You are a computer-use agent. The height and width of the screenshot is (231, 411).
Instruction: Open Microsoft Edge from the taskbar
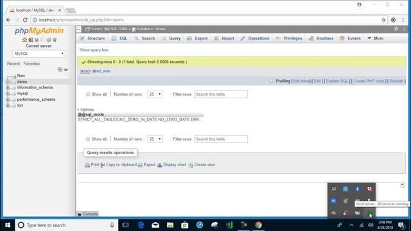(x=141, y=225)
